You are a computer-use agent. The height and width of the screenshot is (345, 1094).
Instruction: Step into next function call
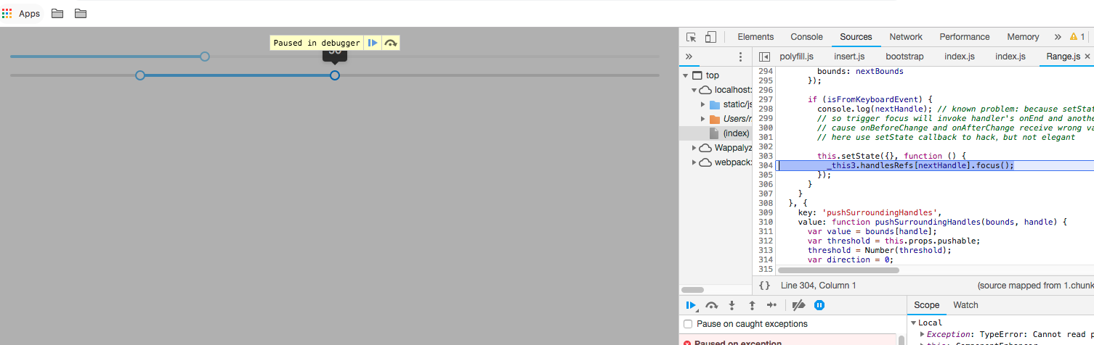click(x=732, y=305)
